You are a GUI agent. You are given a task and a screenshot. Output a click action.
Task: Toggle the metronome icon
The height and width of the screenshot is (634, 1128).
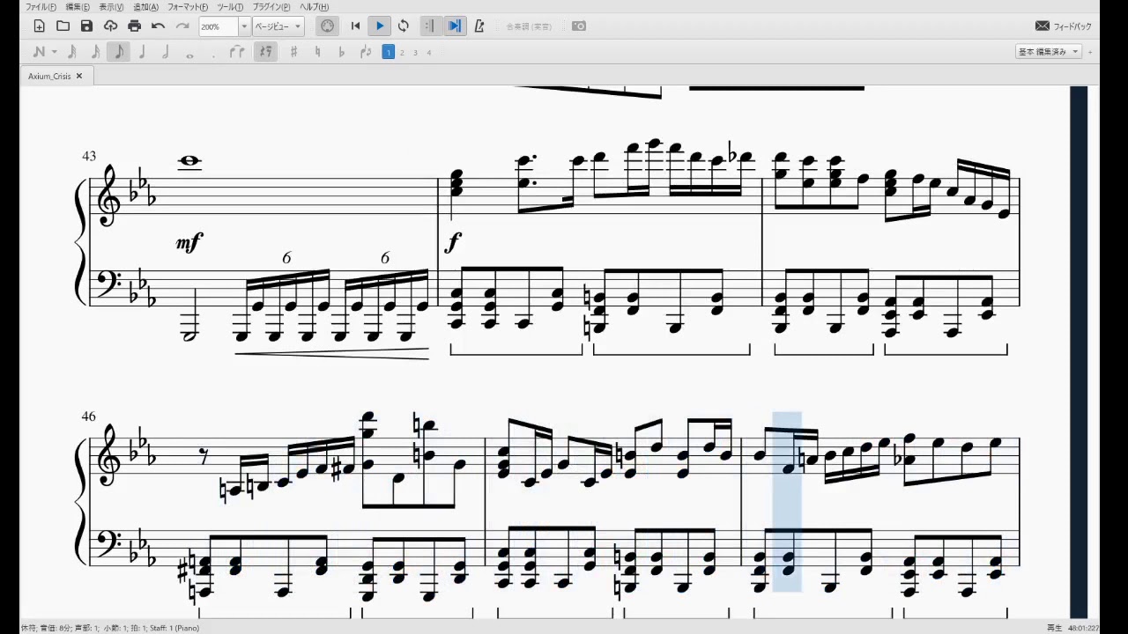tap(479, 26)
